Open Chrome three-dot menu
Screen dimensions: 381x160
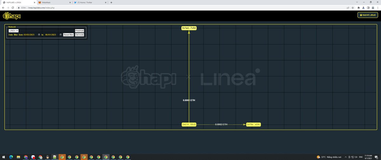378,8
